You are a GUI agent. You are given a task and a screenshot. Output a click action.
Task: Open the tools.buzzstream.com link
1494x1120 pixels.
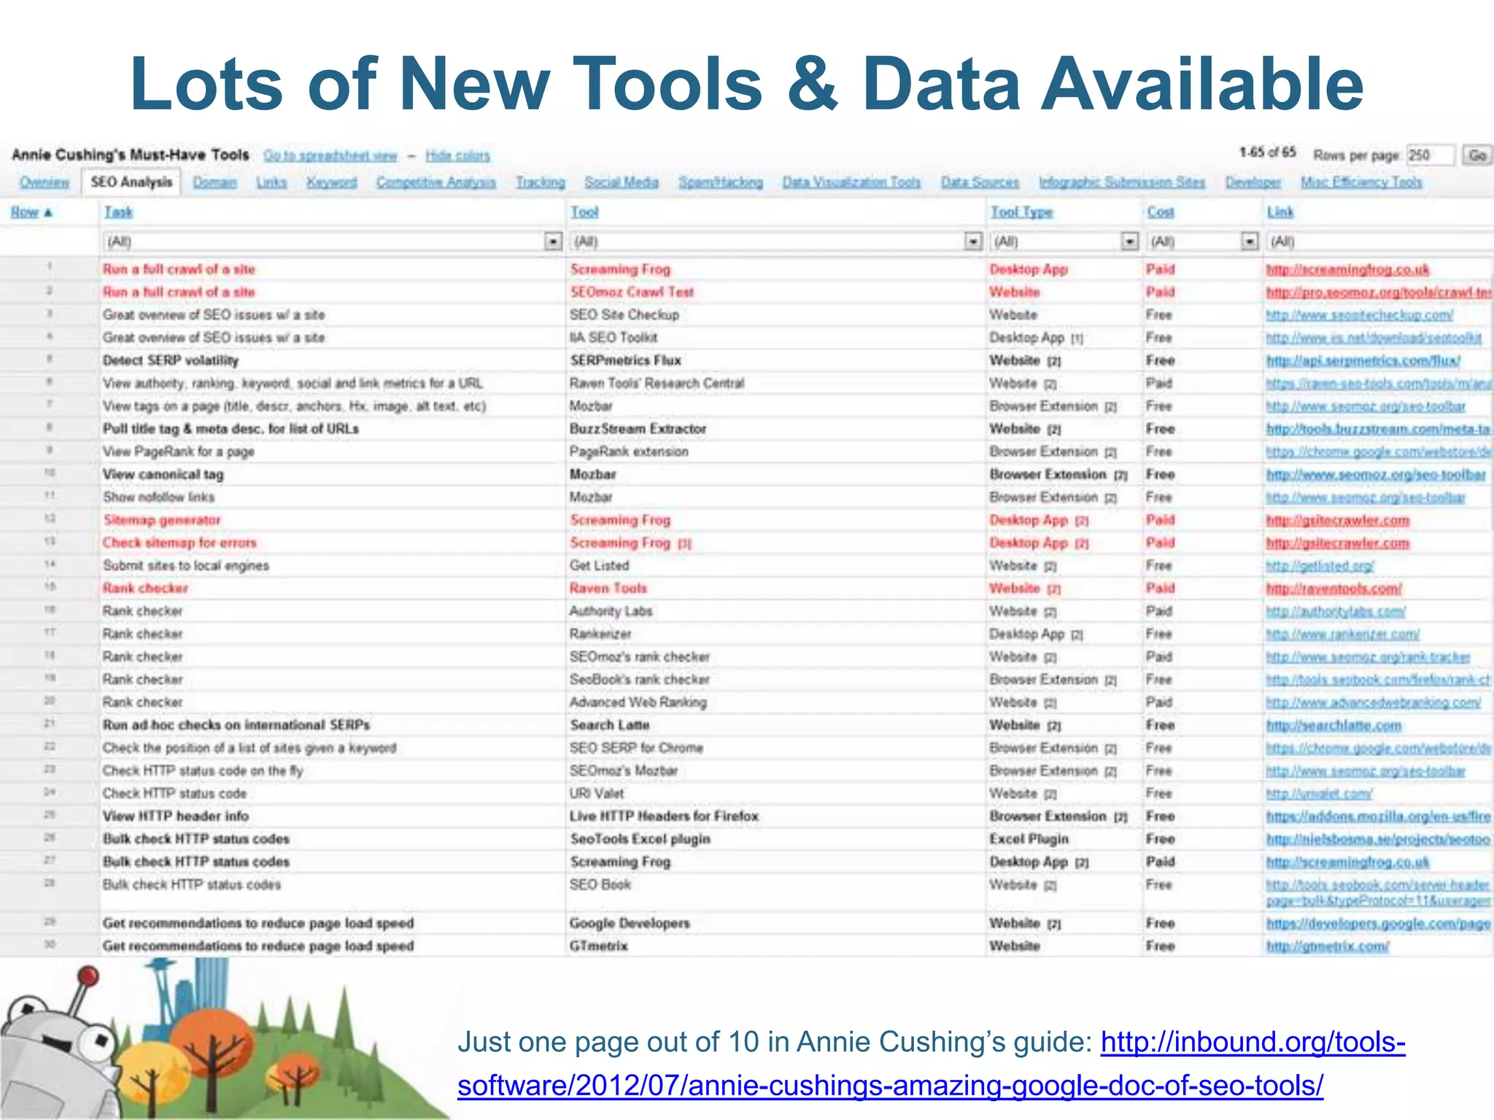(1379, 429)
